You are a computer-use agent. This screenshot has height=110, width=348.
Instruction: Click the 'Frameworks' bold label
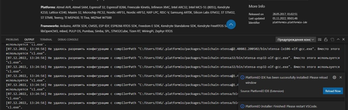point(49,26)
